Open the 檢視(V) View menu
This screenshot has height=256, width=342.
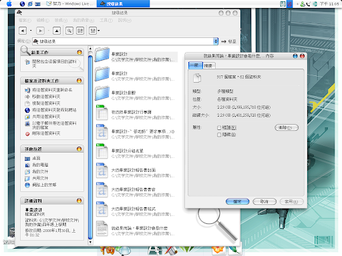coord(61,21)
